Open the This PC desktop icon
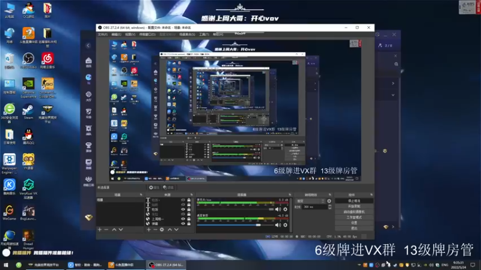Image resolution: width=481 pixels, height=270 pixels. pos(9,10)
